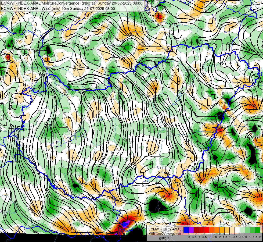
Task: Select the purple legend swatch
Action: click(x=191, y=230)
